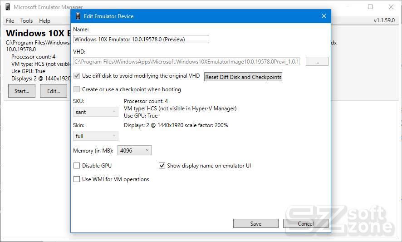Toggle Use diff disk checkbox
This screenshot has width=402, height=242.
click(x=77, y=76)
